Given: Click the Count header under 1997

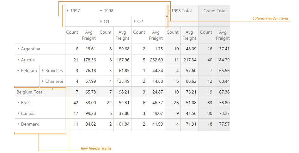Looking at the screenshot, I should tap(72, 32).
